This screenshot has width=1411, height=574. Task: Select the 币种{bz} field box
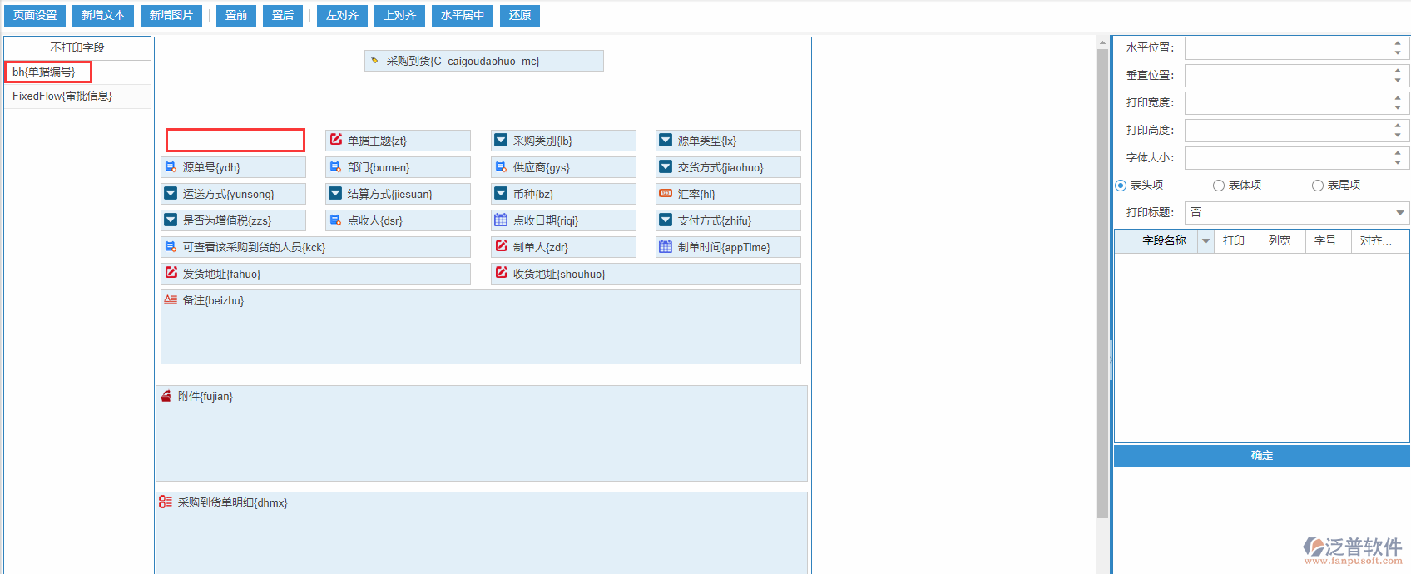(x=563, y=194)
